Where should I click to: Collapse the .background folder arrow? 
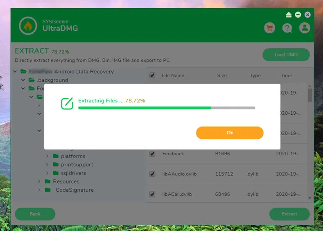click(x=23, y=80)
